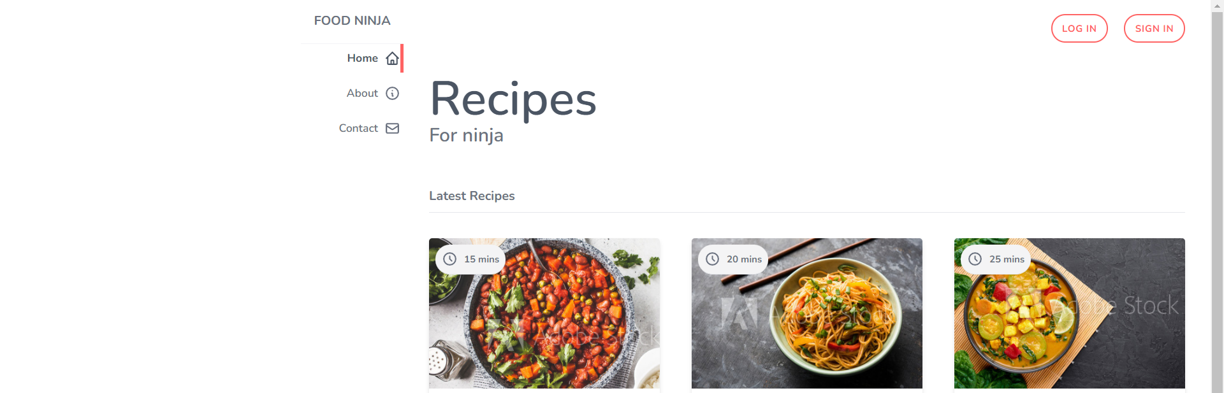
Task: Click the 25 mins time badge
Action: (996, 259)
